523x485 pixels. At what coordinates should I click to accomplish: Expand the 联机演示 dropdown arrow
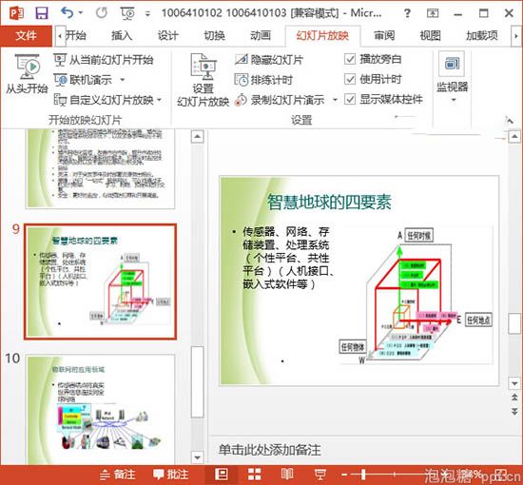pos(122,80)
